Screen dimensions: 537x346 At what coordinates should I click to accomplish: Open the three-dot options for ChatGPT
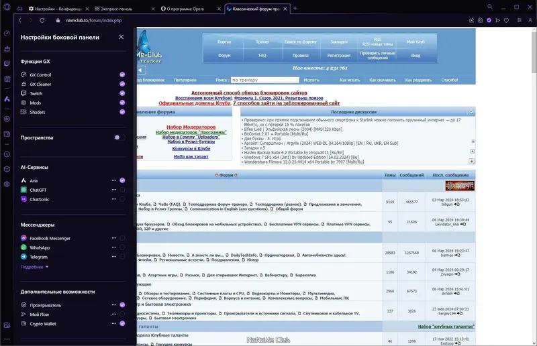(x=114, y=190)
